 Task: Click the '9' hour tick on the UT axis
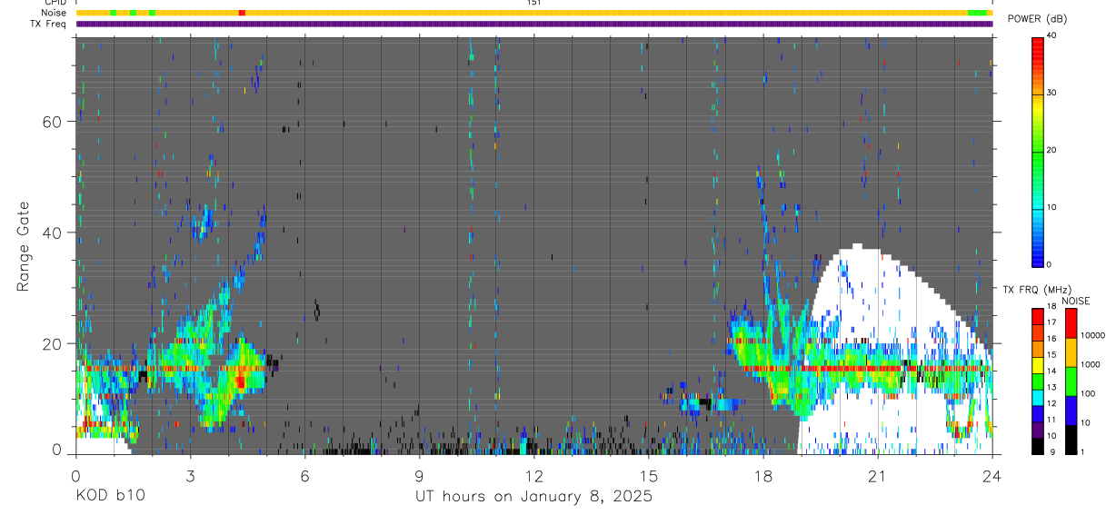coord(419,475)
